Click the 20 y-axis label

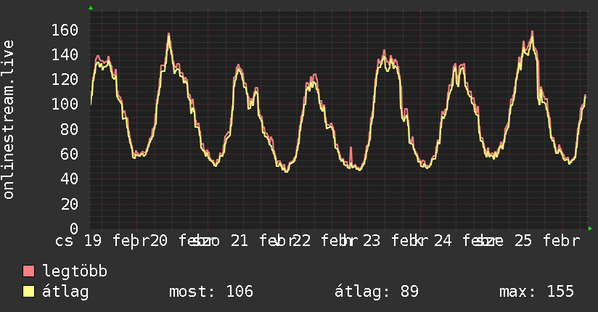(x=70, y=205)
